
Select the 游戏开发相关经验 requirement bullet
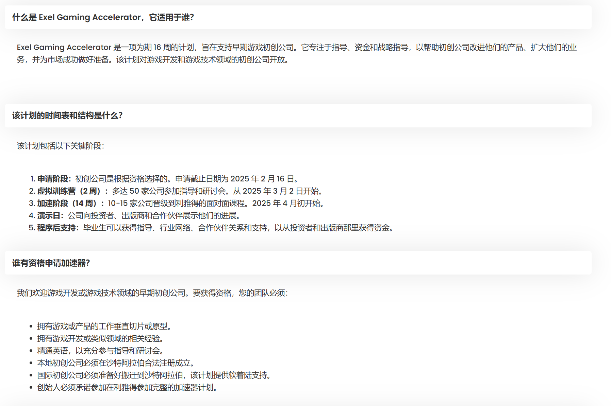tap(101, 339)
